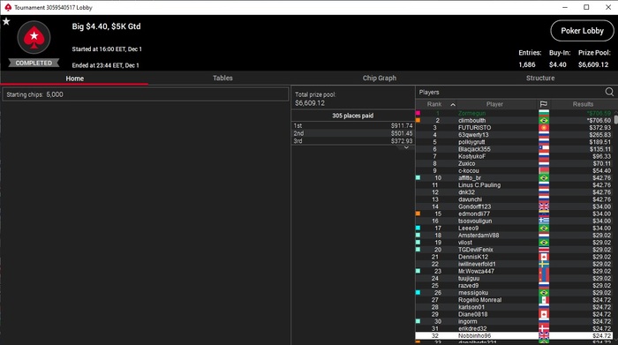Select the razved9 player row
Image resolution: width=618 pixels, height=345 pixels.
click(x=515, y=286)
